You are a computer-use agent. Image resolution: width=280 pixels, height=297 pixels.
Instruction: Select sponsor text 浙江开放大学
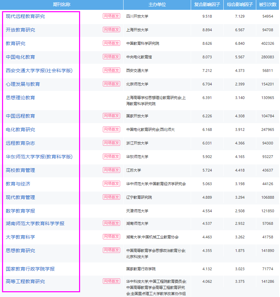click(137, 143)
